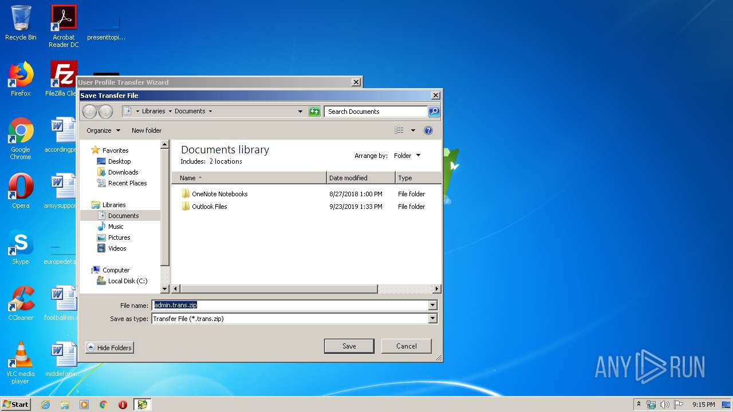Click the Back navigation arrow in Save dialog

coord(90,112)
